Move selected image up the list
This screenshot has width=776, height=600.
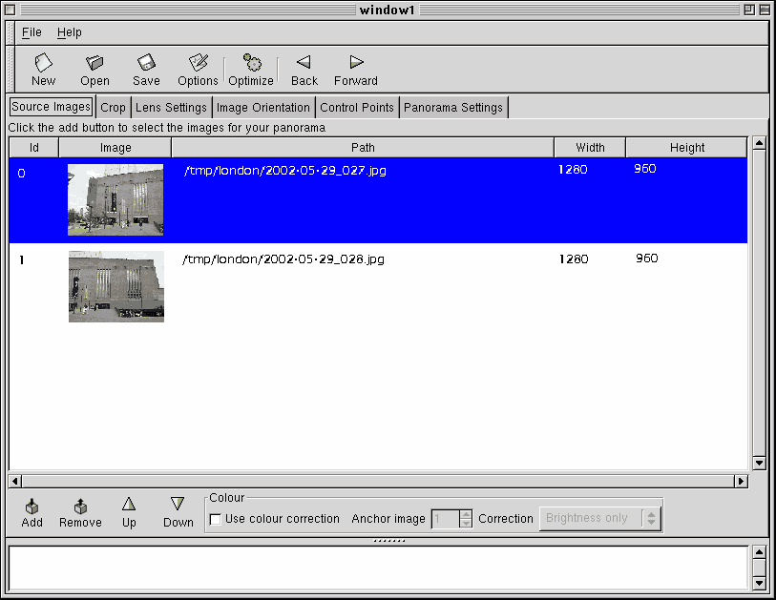129,512
